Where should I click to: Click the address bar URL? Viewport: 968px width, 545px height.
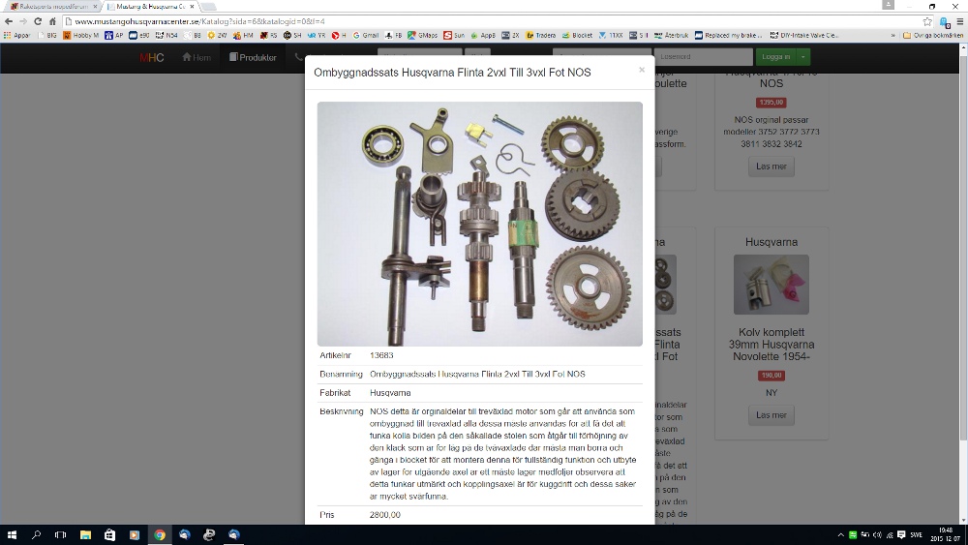200,21
